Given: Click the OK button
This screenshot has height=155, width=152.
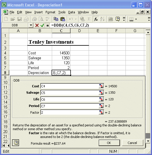Looking at the screenshot, I should pyautogui.click(x=109, y=143).
